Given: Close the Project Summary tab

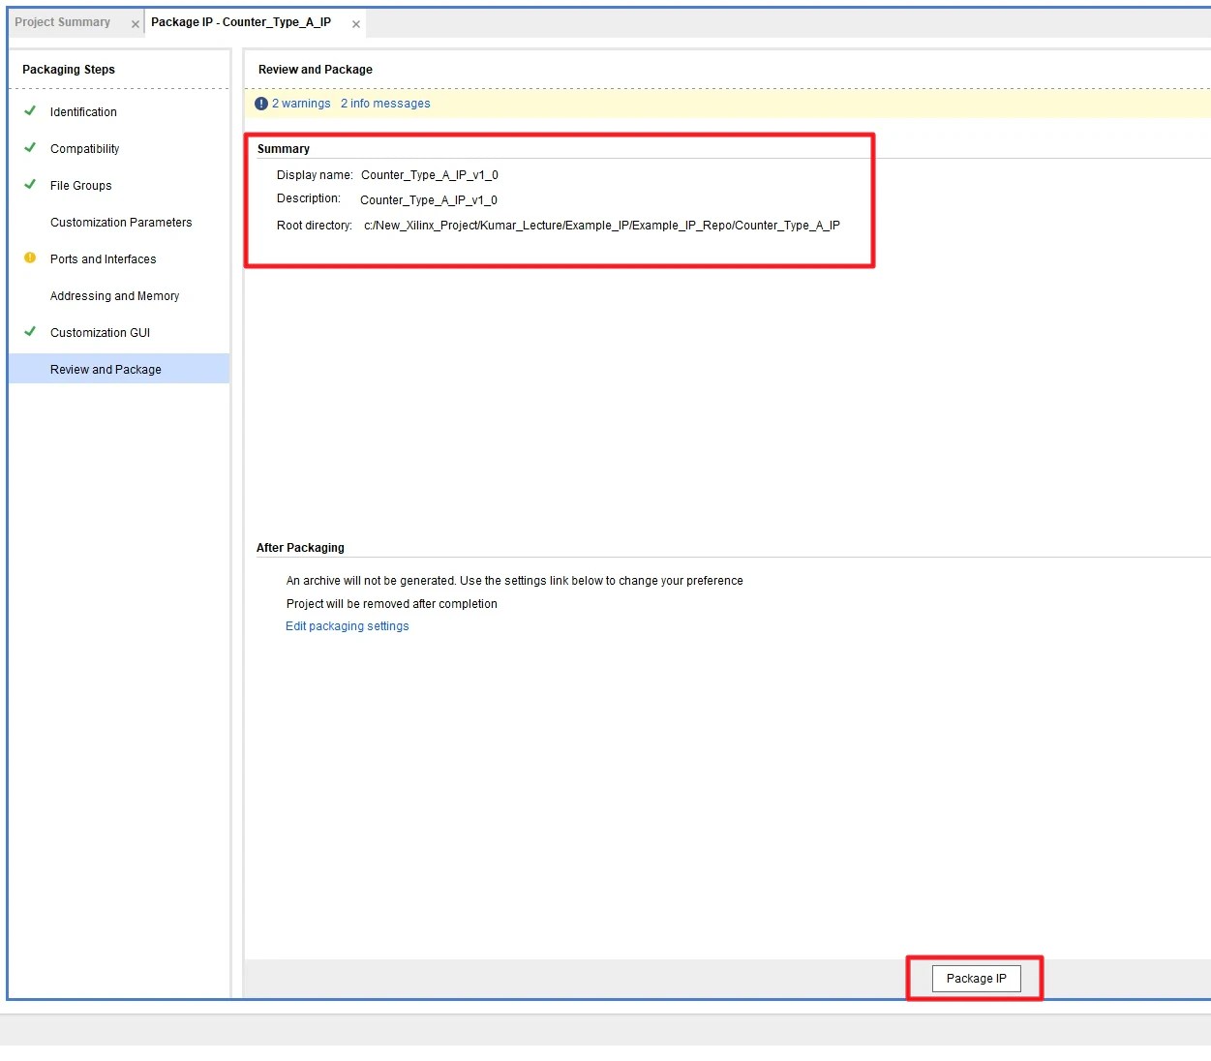Looking at the screenshot, I should [136, 24].
